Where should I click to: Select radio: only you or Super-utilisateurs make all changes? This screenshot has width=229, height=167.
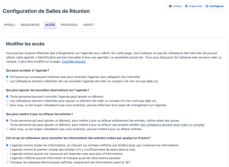click(7, 105)
